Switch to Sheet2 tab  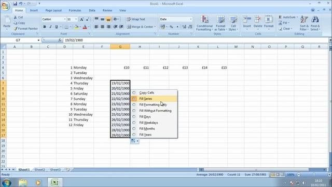(x=39, y=170)
